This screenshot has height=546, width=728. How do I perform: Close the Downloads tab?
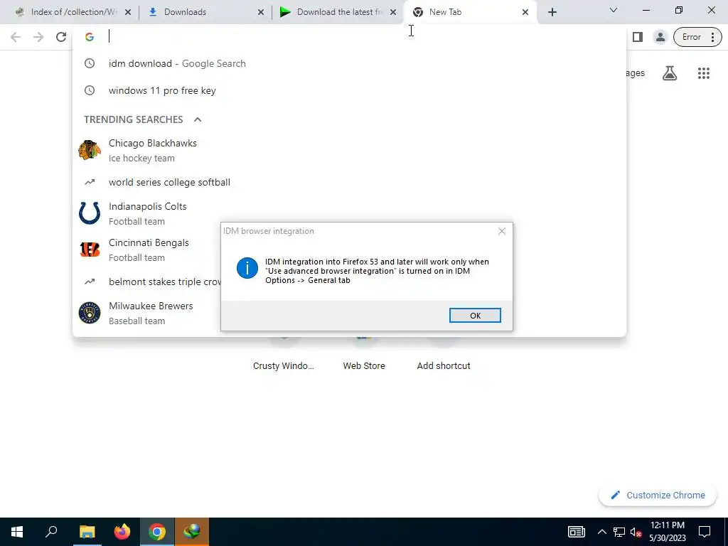coord(261,12)
